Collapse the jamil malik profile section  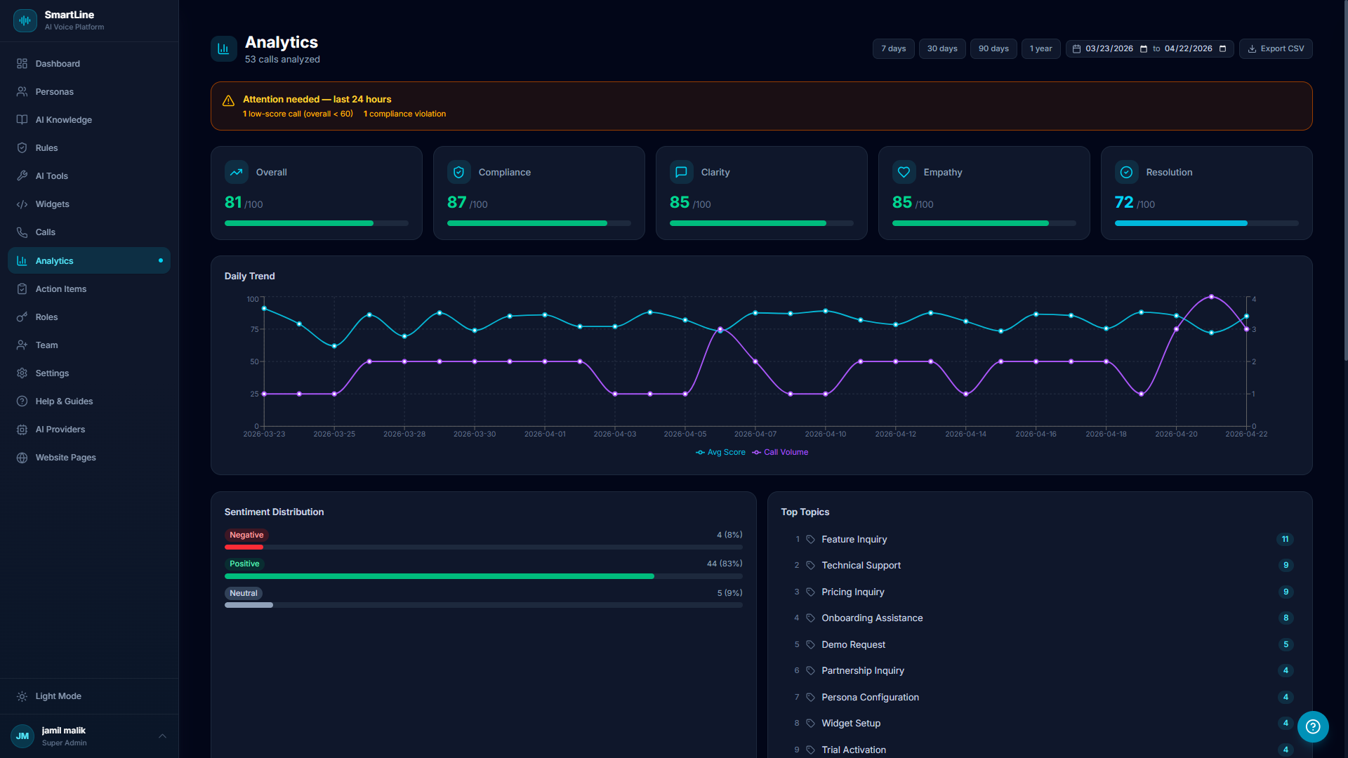tap(162, 736)
